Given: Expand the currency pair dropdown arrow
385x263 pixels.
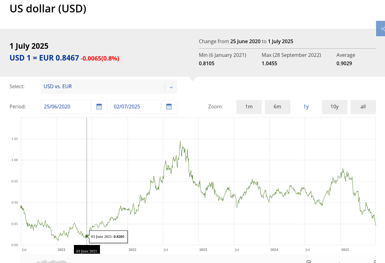Looking at the screenshot, I should 171,87.
